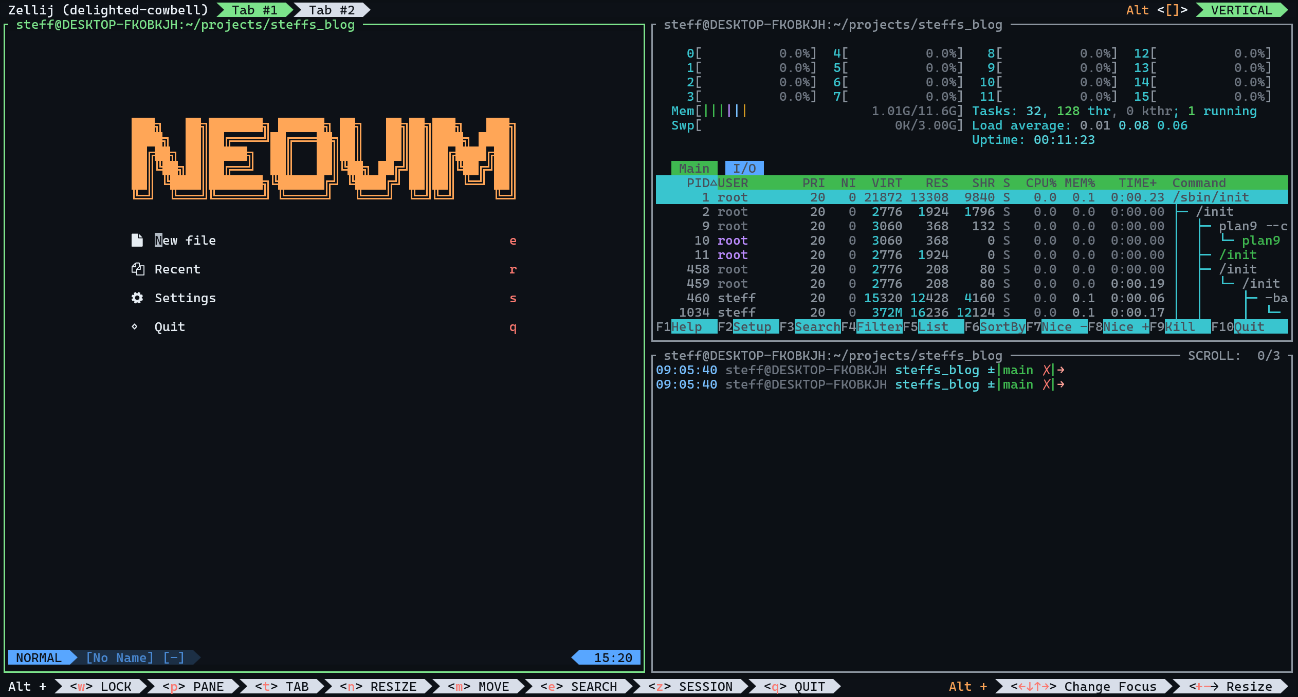Image resolution: width=1298 pixels, height=697 pixels.
Task: Sort htop by the VIRT column
Action: [887, 183]
